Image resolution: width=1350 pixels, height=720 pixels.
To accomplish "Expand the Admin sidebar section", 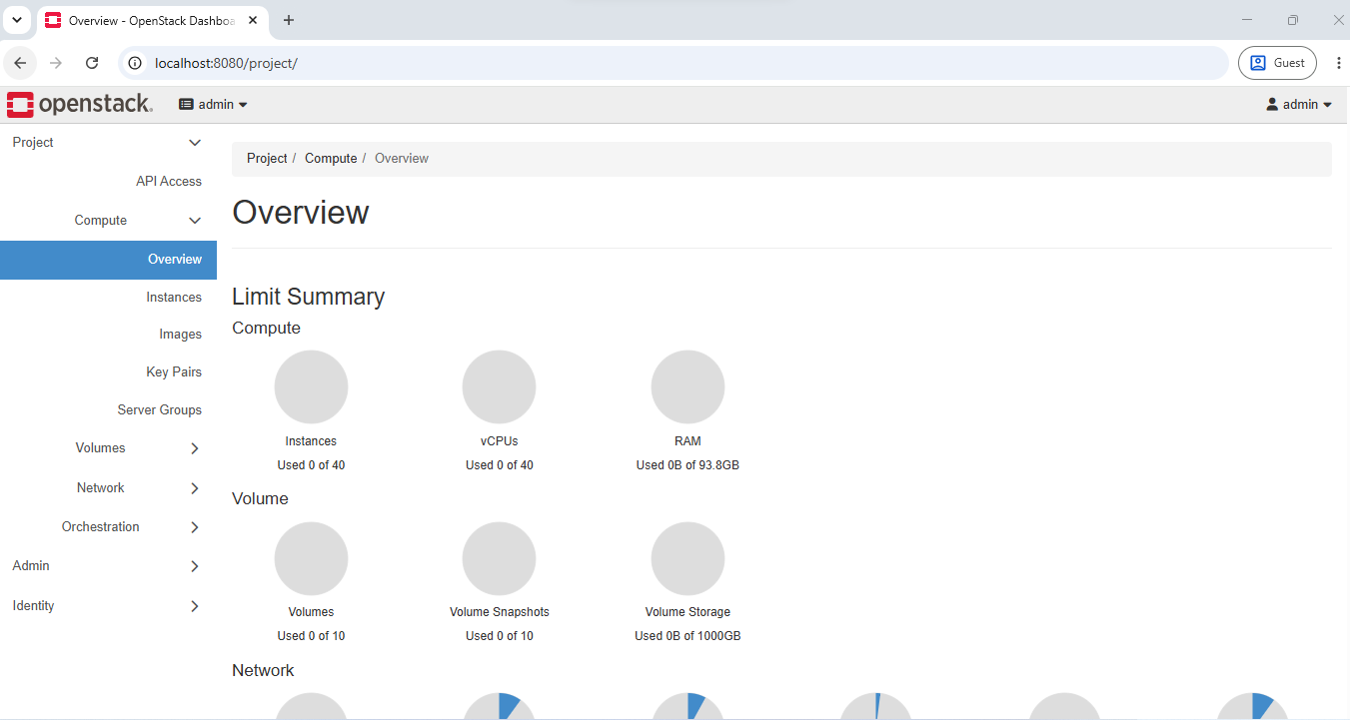I will [x=108, y=565].
